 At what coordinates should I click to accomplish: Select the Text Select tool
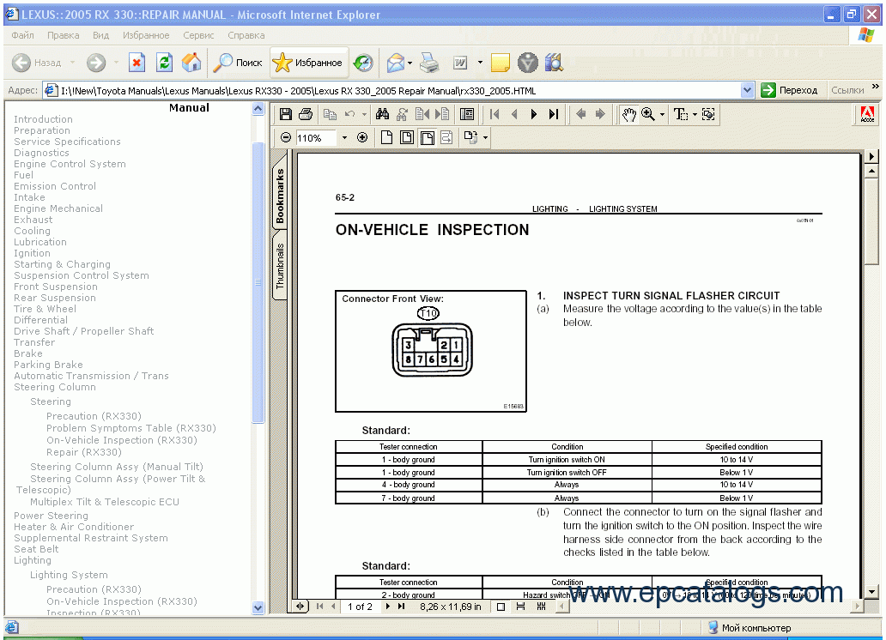(x=681, y=114)
